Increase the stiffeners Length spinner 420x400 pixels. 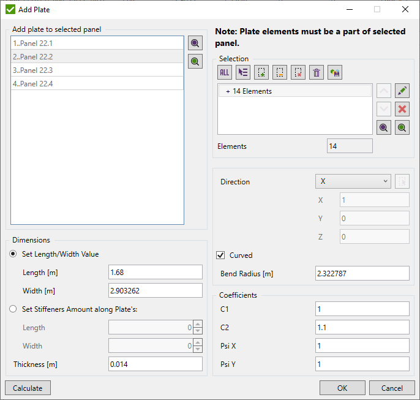tap(198, 324)
